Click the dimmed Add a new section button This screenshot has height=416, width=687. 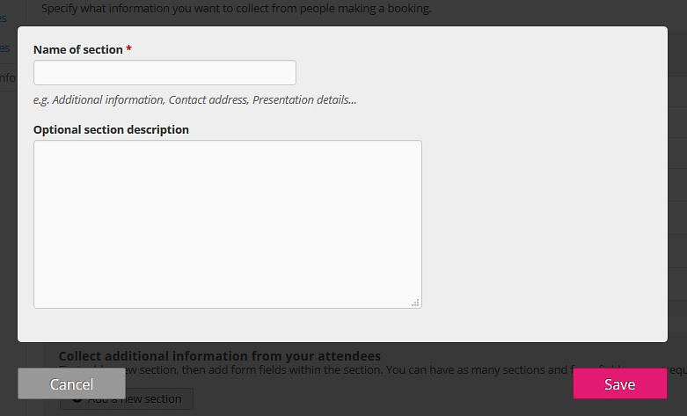pos(157,399)
